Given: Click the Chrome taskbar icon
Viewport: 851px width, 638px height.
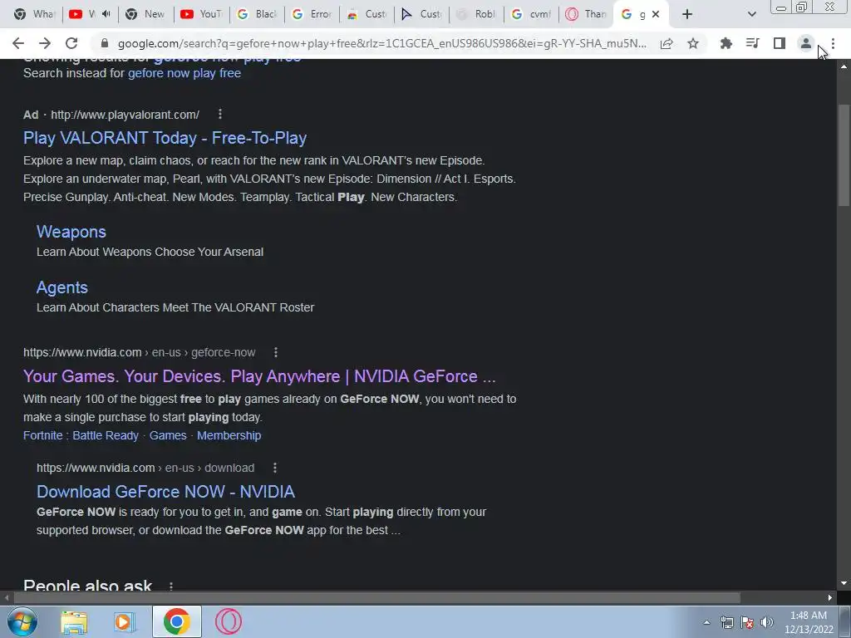Looking at the screenshot, I should [176, 621].
